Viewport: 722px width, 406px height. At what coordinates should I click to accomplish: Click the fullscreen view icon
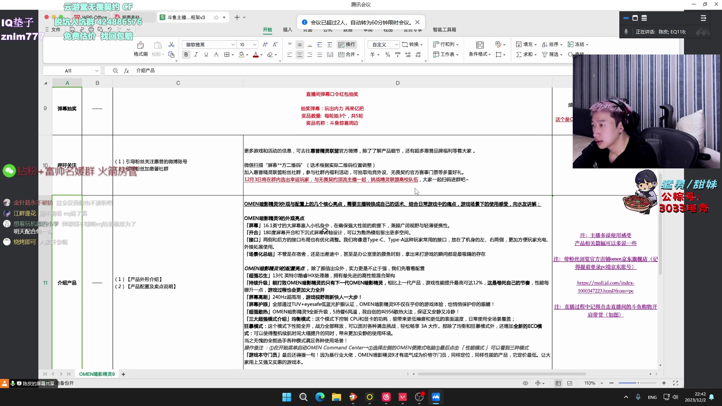[x=675, y=383]
